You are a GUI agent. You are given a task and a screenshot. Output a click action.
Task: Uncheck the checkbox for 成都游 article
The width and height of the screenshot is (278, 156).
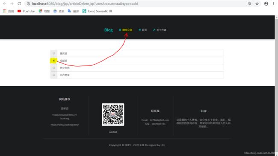pos(54,60)
